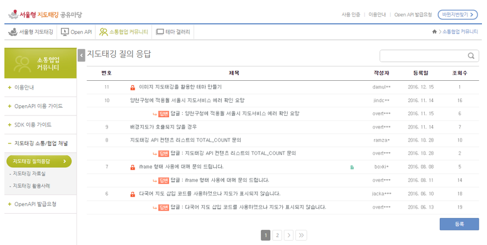Click the green attachment icon on post 7
Screen dimensions: 487x245
[352, 167]
